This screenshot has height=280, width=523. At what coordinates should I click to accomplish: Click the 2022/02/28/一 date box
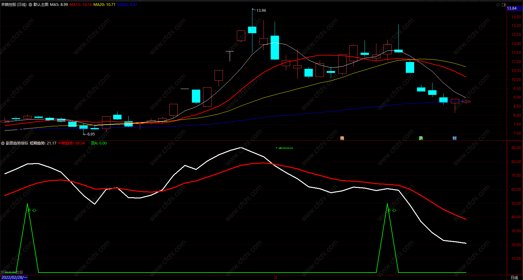pos(14,278)
